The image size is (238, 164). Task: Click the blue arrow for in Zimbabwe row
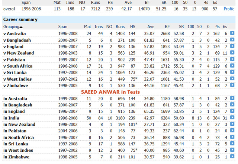pyautogui.click(x=232, y=157)
